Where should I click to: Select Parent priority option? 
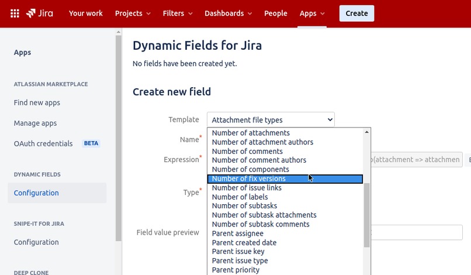click(x=285, y=270)
